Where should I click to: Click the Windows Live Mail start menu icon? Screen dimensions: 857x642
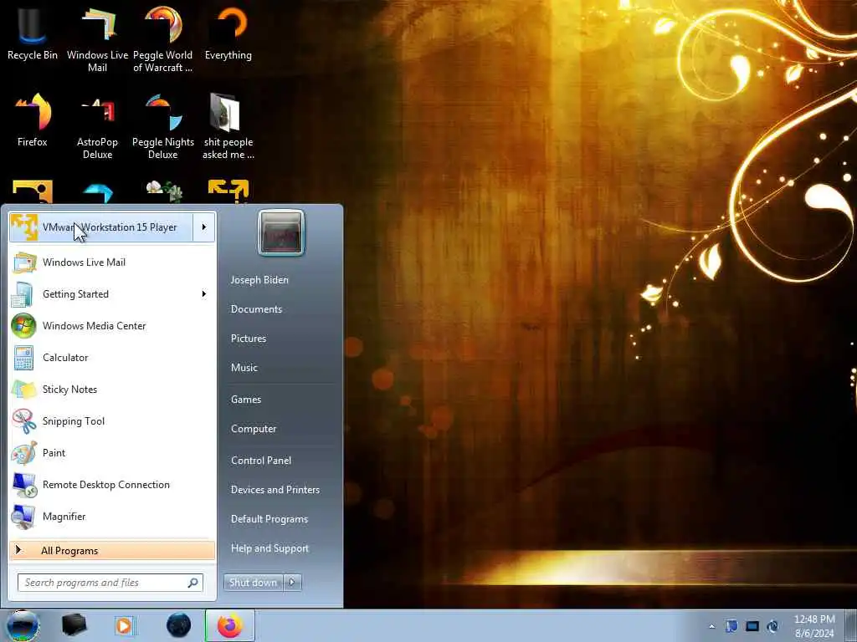click(x=24, y=262)
